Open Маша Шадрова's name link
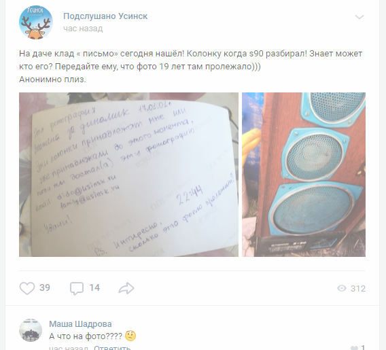 coord(80,324)
